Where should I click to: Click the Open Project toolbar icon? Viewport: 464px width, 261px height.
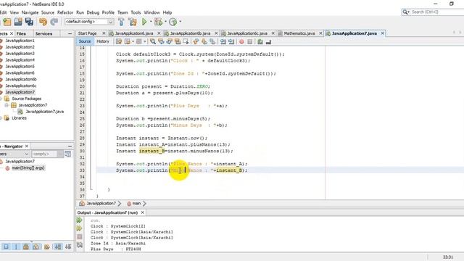pyautogui.click(x=17, y=22)
